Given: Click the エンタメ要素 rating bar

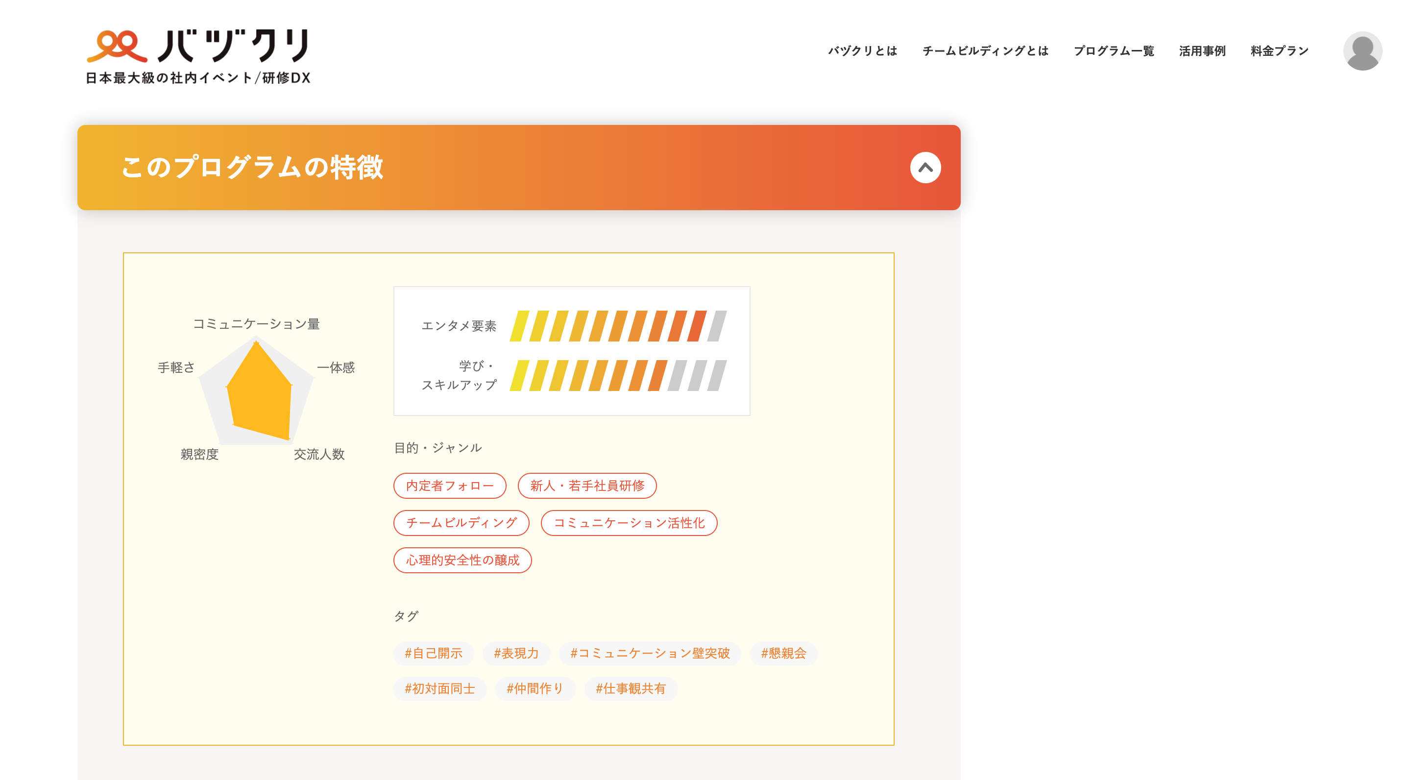Looking at the screenshot, I should point(618,326).
